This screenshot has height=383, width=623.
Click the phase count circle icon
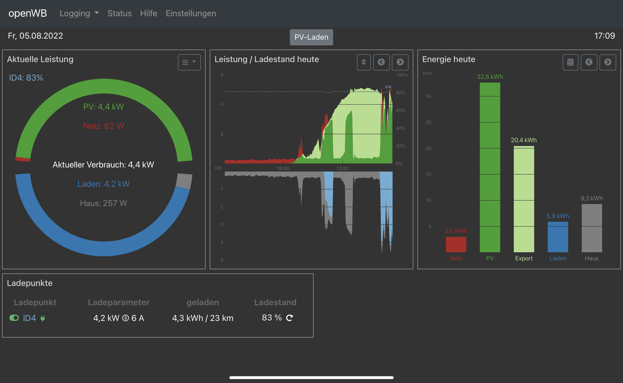[x=125, y=318]
